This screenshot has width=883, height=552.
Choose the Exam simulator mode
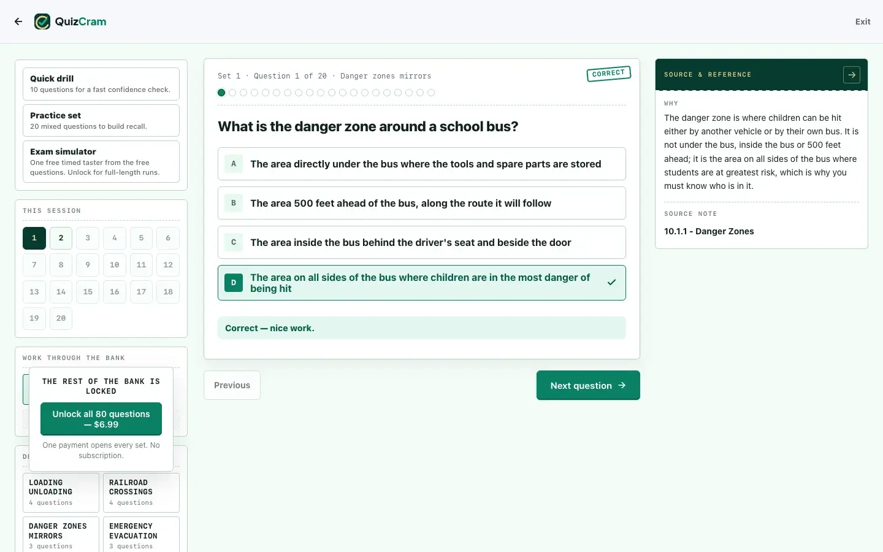(x=101, y=162)
